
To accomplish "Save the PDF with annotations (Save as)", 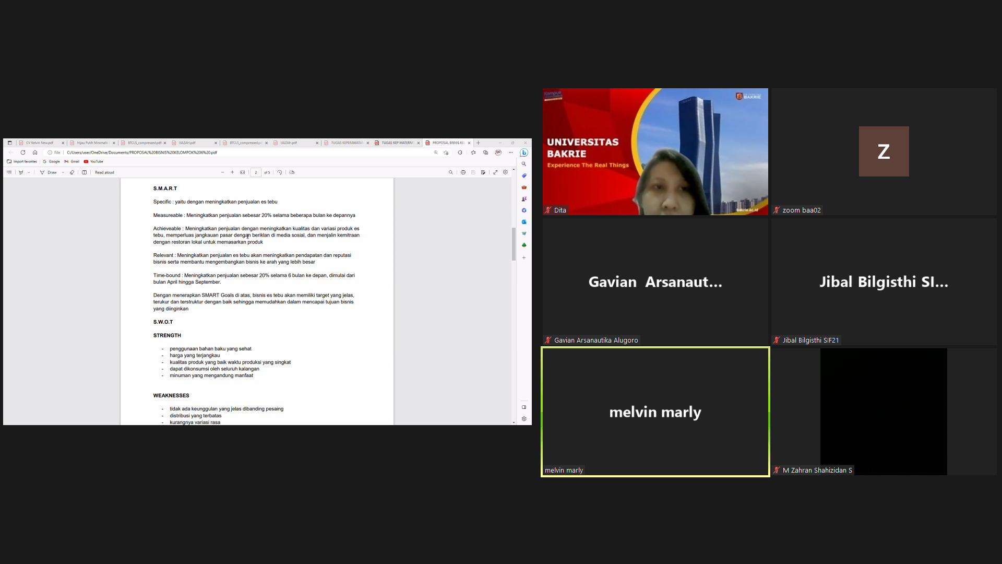I will (x=483, y=172).
